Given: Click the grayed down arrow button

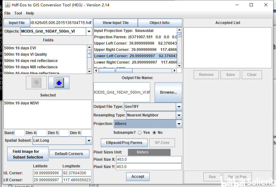Looking at the screenshot, I should [36, 83].
